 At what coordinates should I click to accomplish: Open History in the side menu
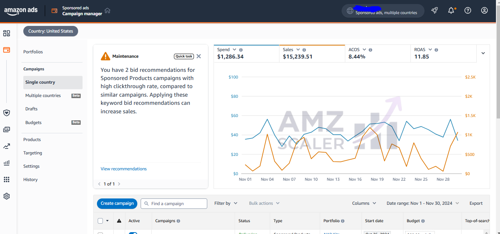click(x=30, y=180)
